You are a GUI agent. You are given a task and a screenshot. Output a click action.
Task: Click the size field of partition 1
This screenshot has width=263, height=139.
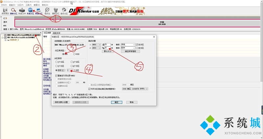108,45
